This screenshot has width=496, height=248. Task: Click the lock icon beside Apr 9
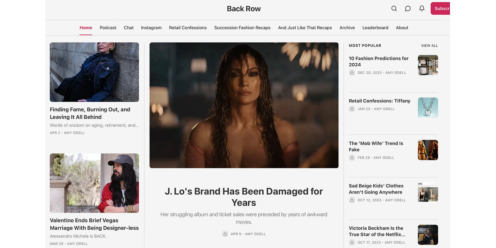[x=225, y=234]
